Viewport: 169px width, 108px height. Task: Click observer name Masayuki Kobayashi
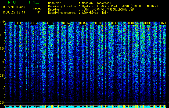(96, 3)
